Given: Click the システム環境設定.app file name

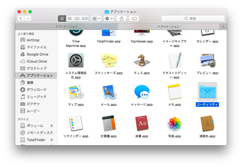Looking at the screenshot, I should pos(76,75).
